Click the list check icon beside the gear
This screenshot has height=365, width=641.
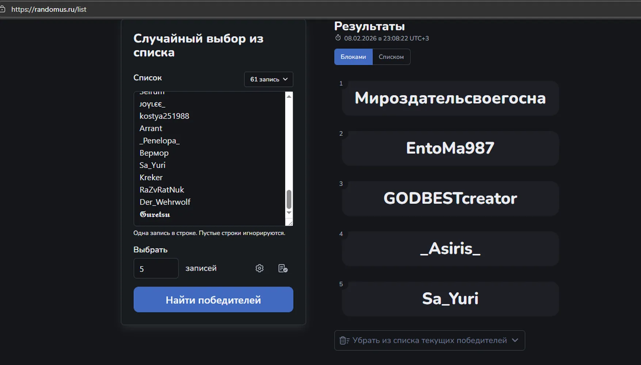(x=283, y=268)
